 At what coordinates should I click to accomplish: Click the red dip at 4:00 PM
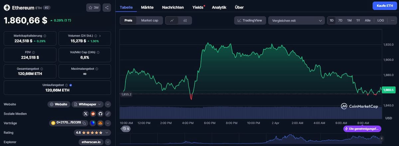191,97
